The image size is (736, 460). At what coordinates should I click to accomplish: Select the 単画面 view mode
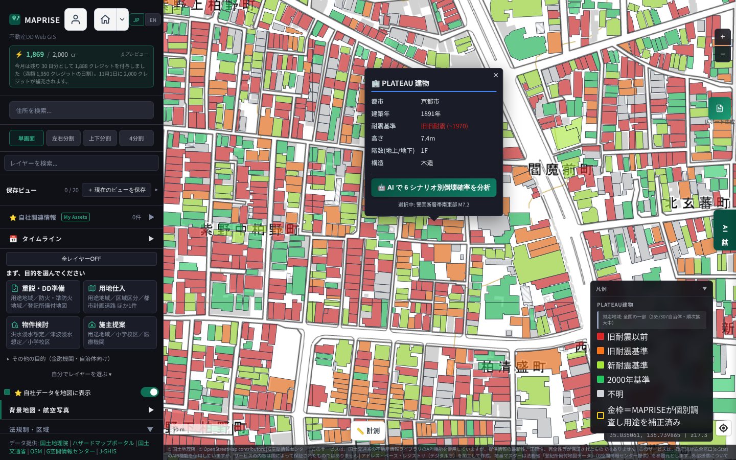pos(27,139)
